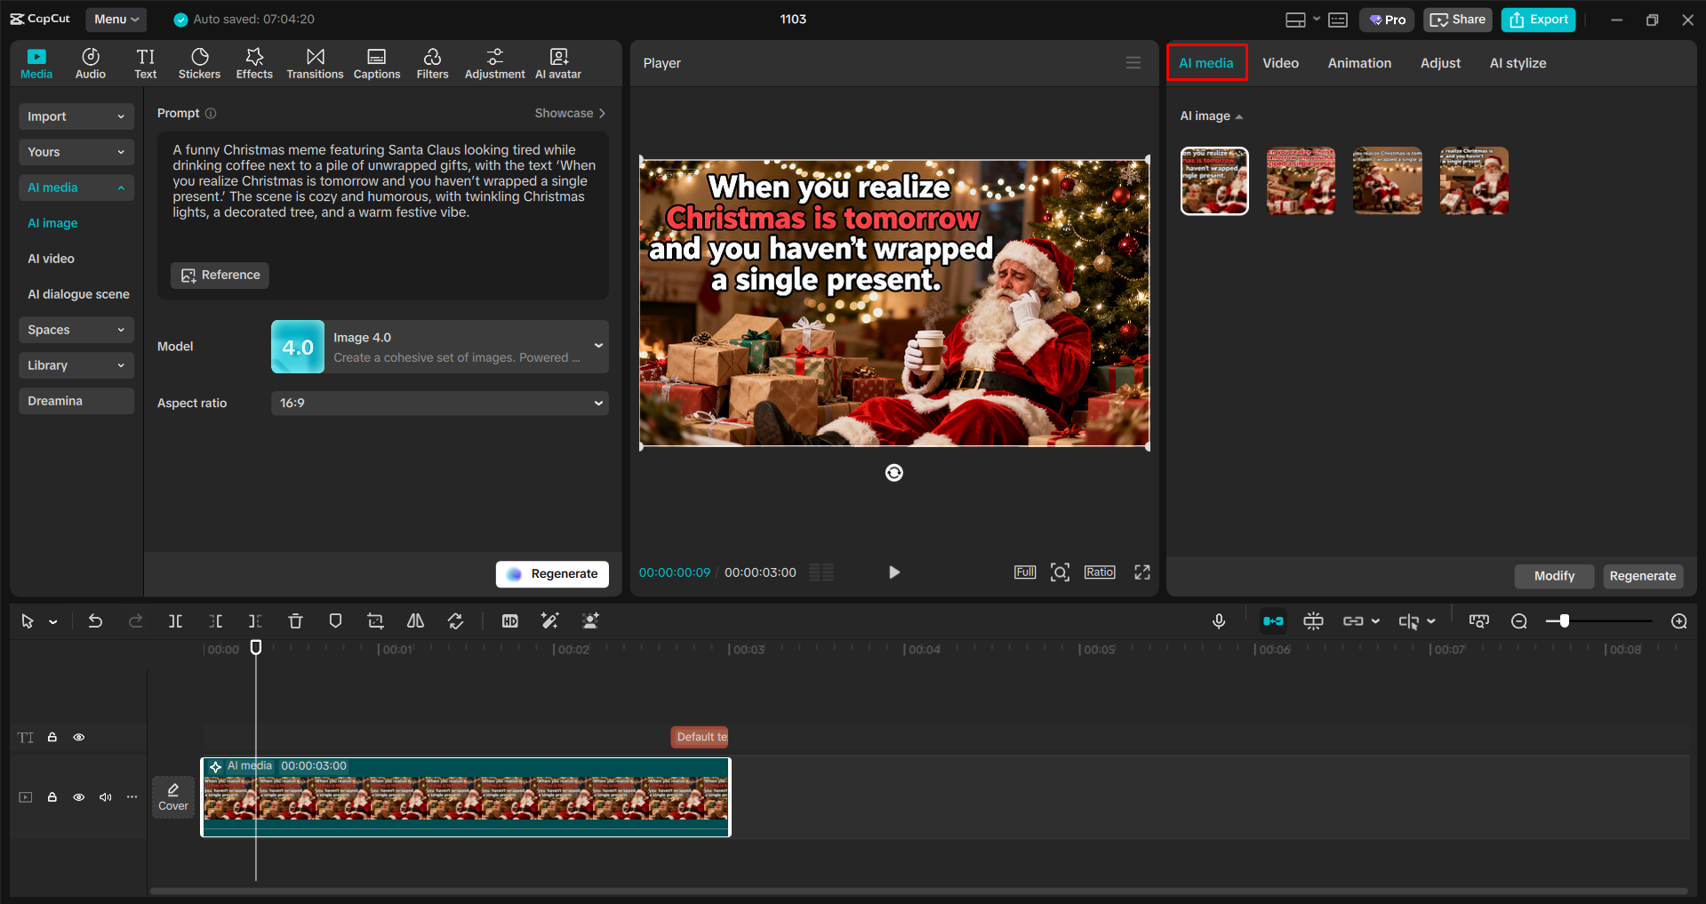The width and height of the screenshot is (1706, 904).
Task: Click the Regenerate button below the prompt
Action: point(551,573)
